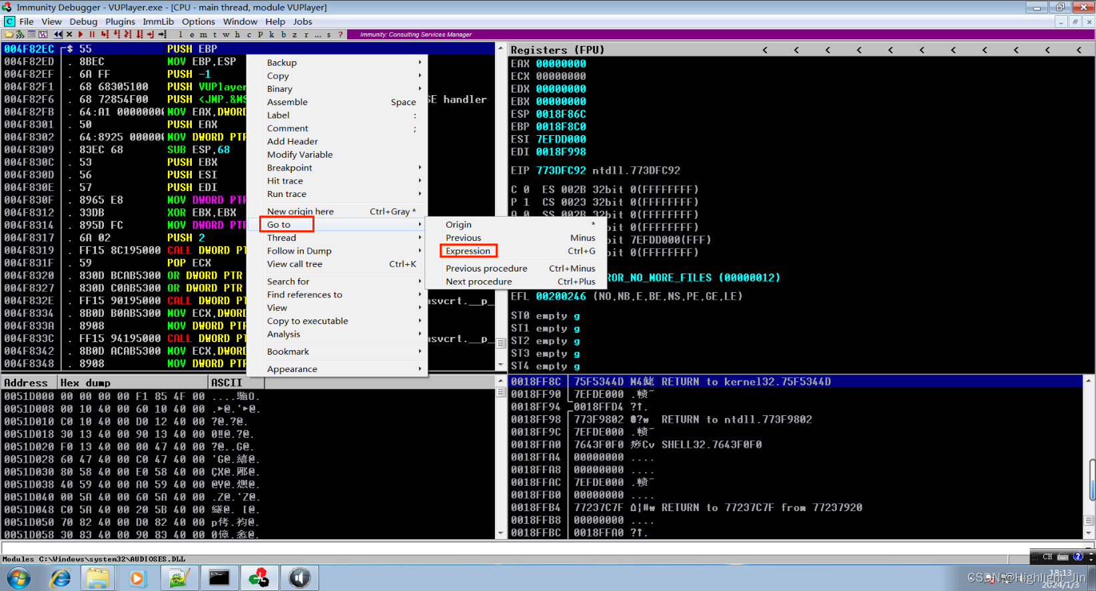Click Add Header in the context menu

(292, 141)
